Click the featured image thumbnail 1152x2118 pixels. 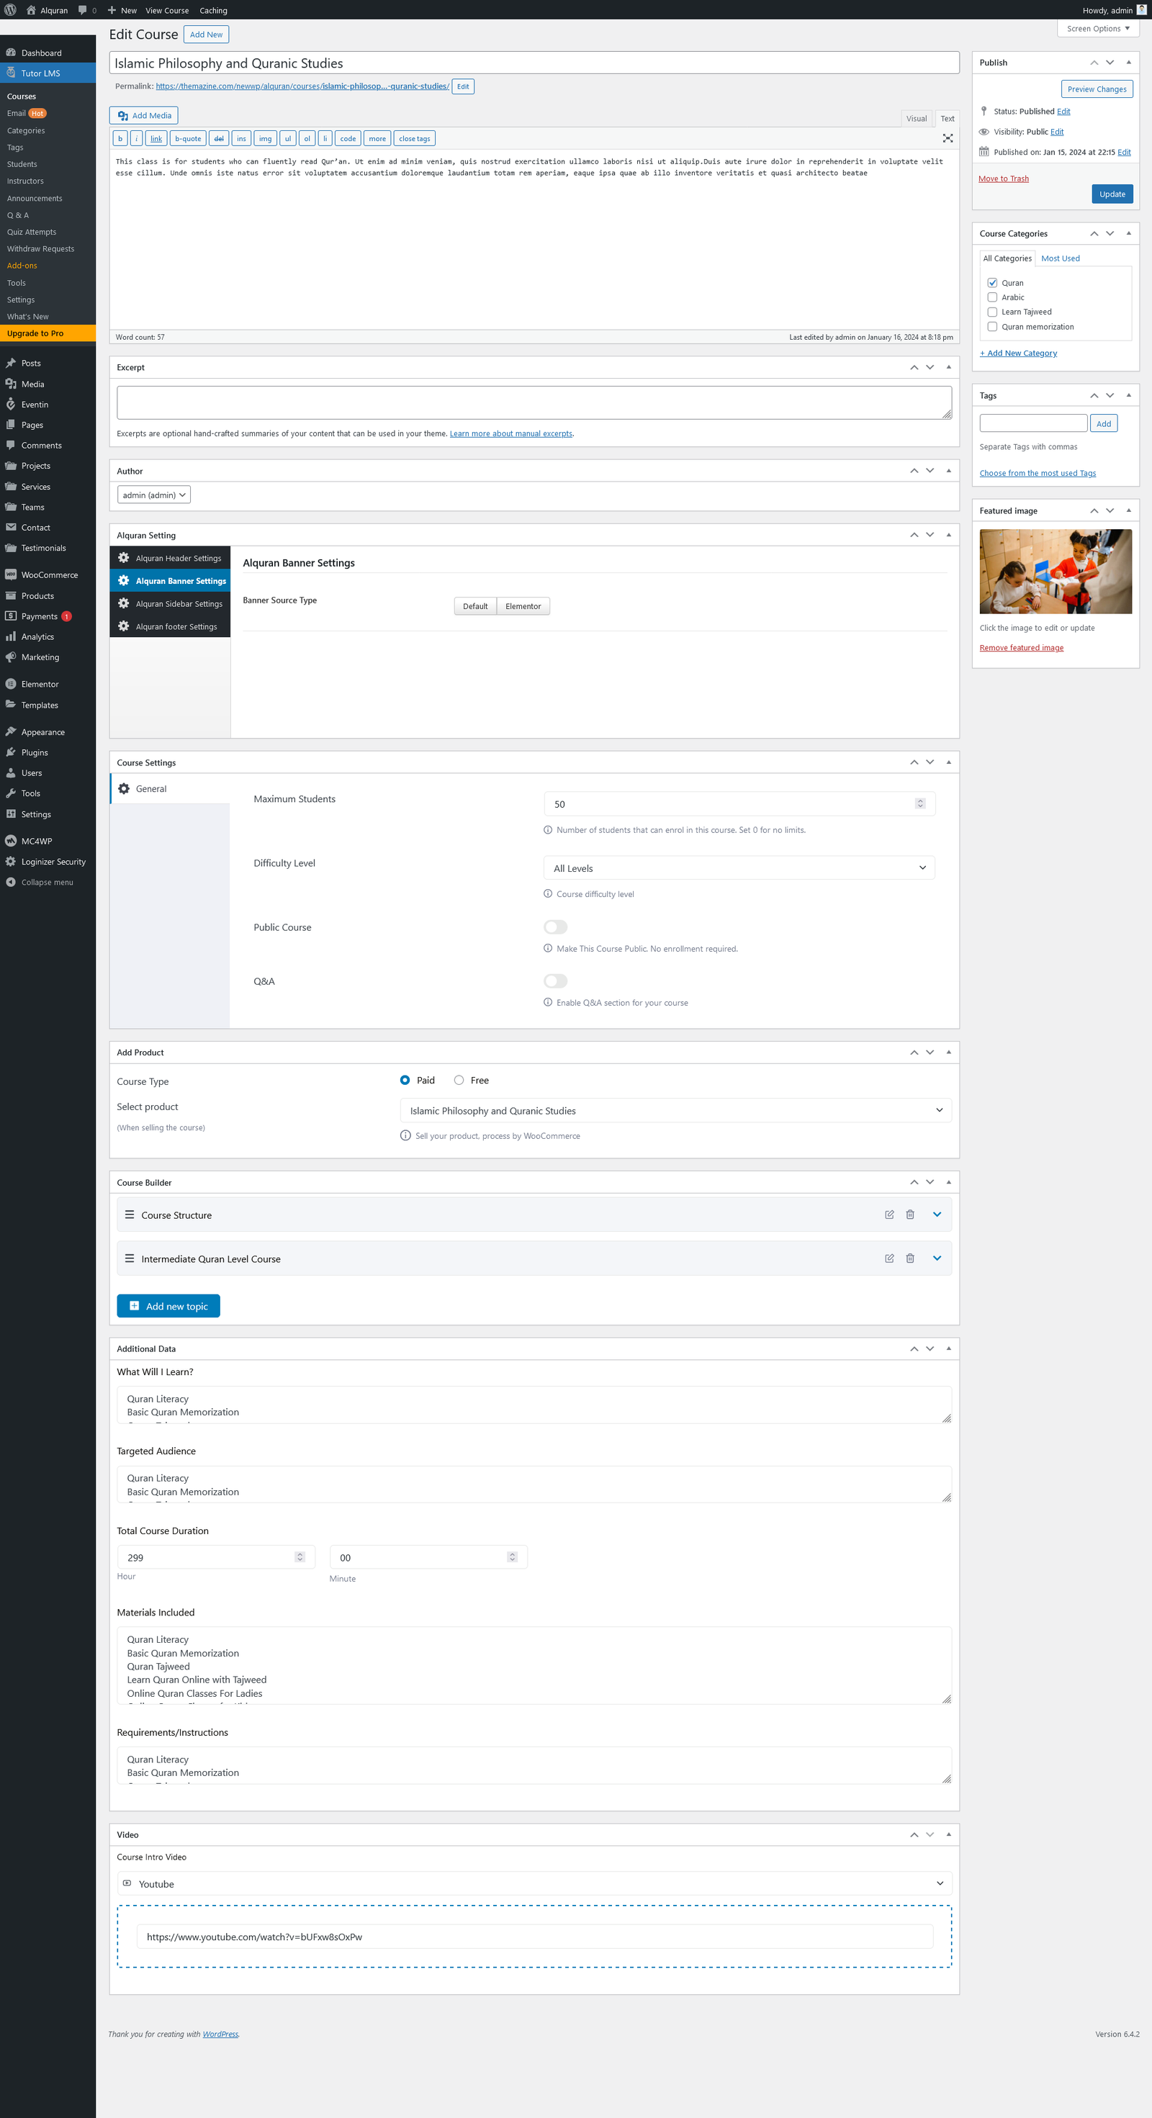(1056, 572)
